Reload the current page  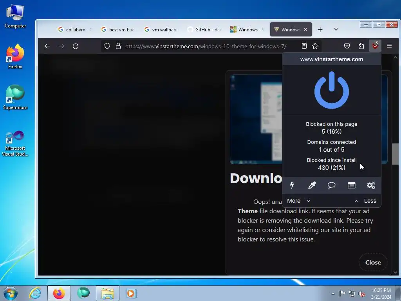coord(76,46)
